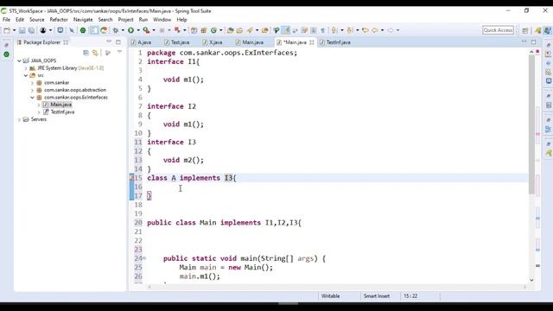
Task: Expand the com.sankar.oops.abstraction package
Action: pyautogui.click(x=33, y=90)
